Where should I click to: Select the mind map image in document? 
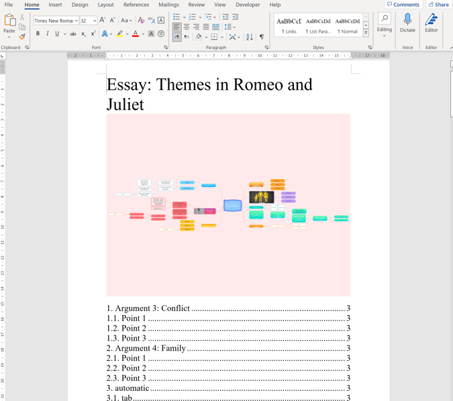228,205
